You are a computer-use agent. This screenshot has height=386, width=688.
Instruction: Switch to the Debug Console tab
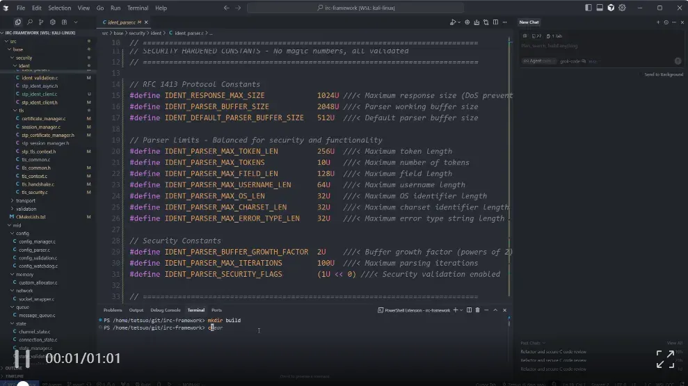pyautogui.click(x=166, y=310)
